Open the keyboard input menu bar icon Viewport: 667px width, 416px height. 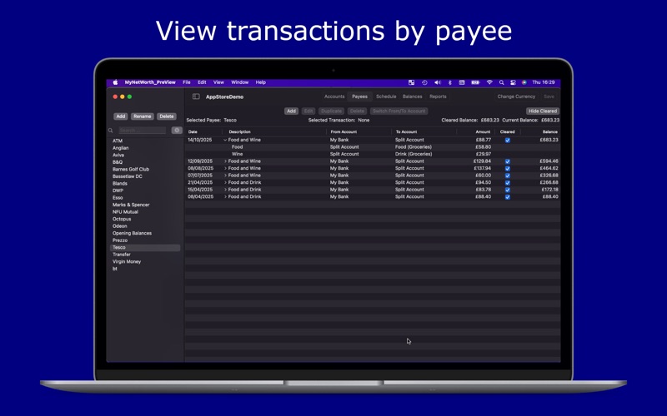462,82
